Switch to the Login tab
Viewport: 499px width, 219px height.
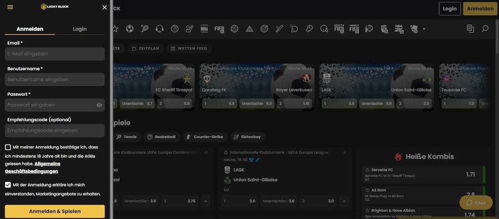pos(79,29)
